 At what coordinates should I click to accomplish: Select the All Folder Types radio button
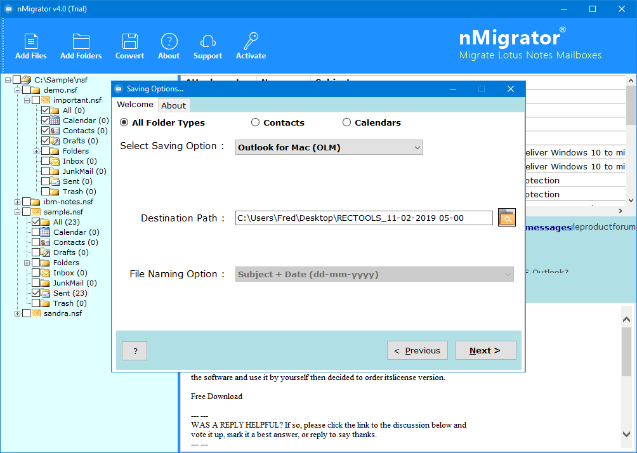pyautogui.click(x=124, y=122)
